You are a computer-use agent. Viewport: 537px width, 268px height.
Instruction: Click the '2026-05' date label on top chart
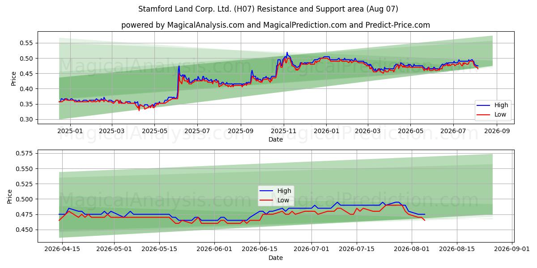coord(410,131)
